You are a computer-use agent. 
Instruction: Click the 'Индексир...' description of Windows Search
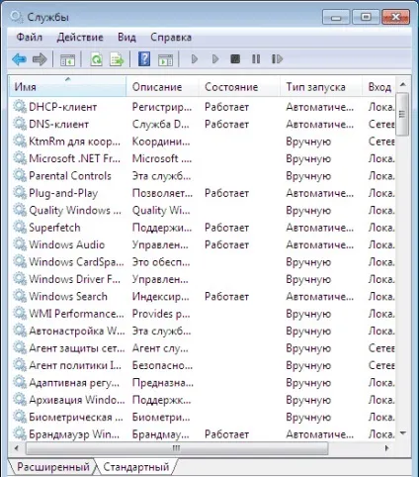(161, 297)
